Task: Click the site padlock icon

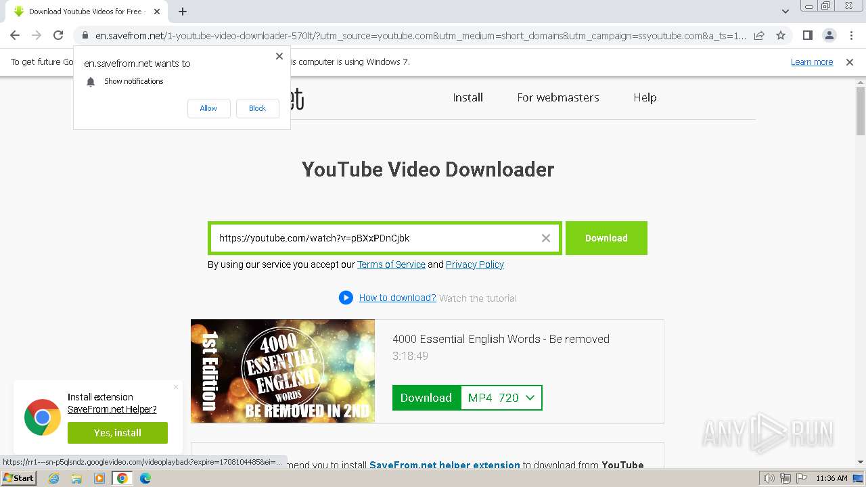Action: [85, 35]
